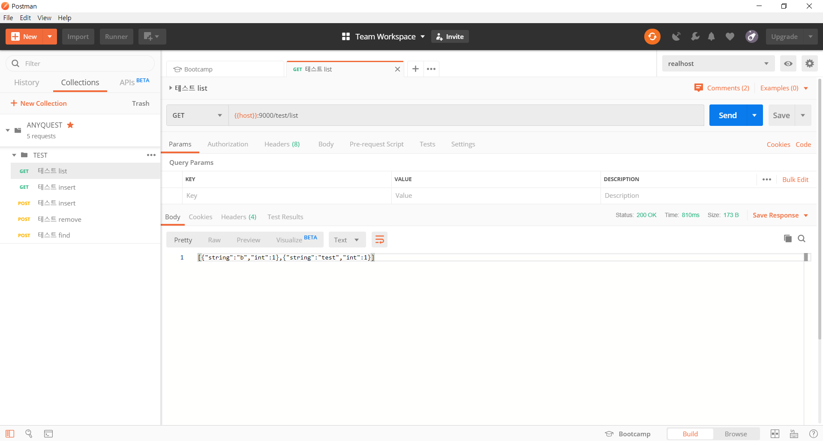This screenshot has height=441, width=823.
Task: Click the Invite button
Action: tap(450, 36)
